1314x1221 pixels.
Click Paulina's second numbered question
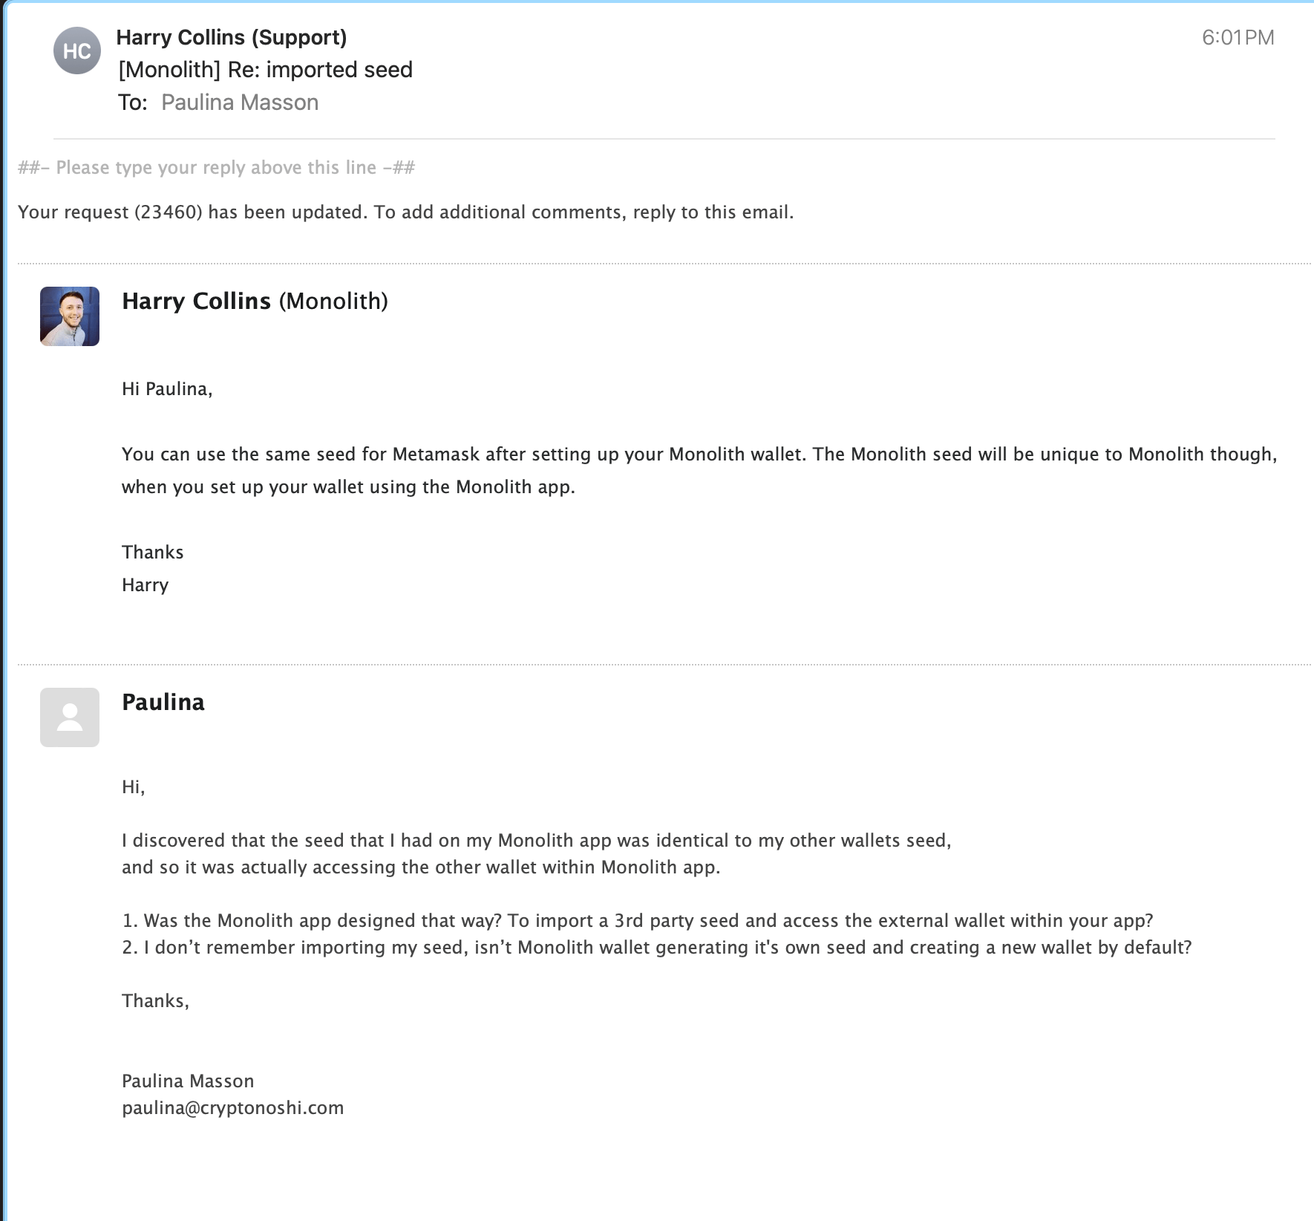[657, 948]
